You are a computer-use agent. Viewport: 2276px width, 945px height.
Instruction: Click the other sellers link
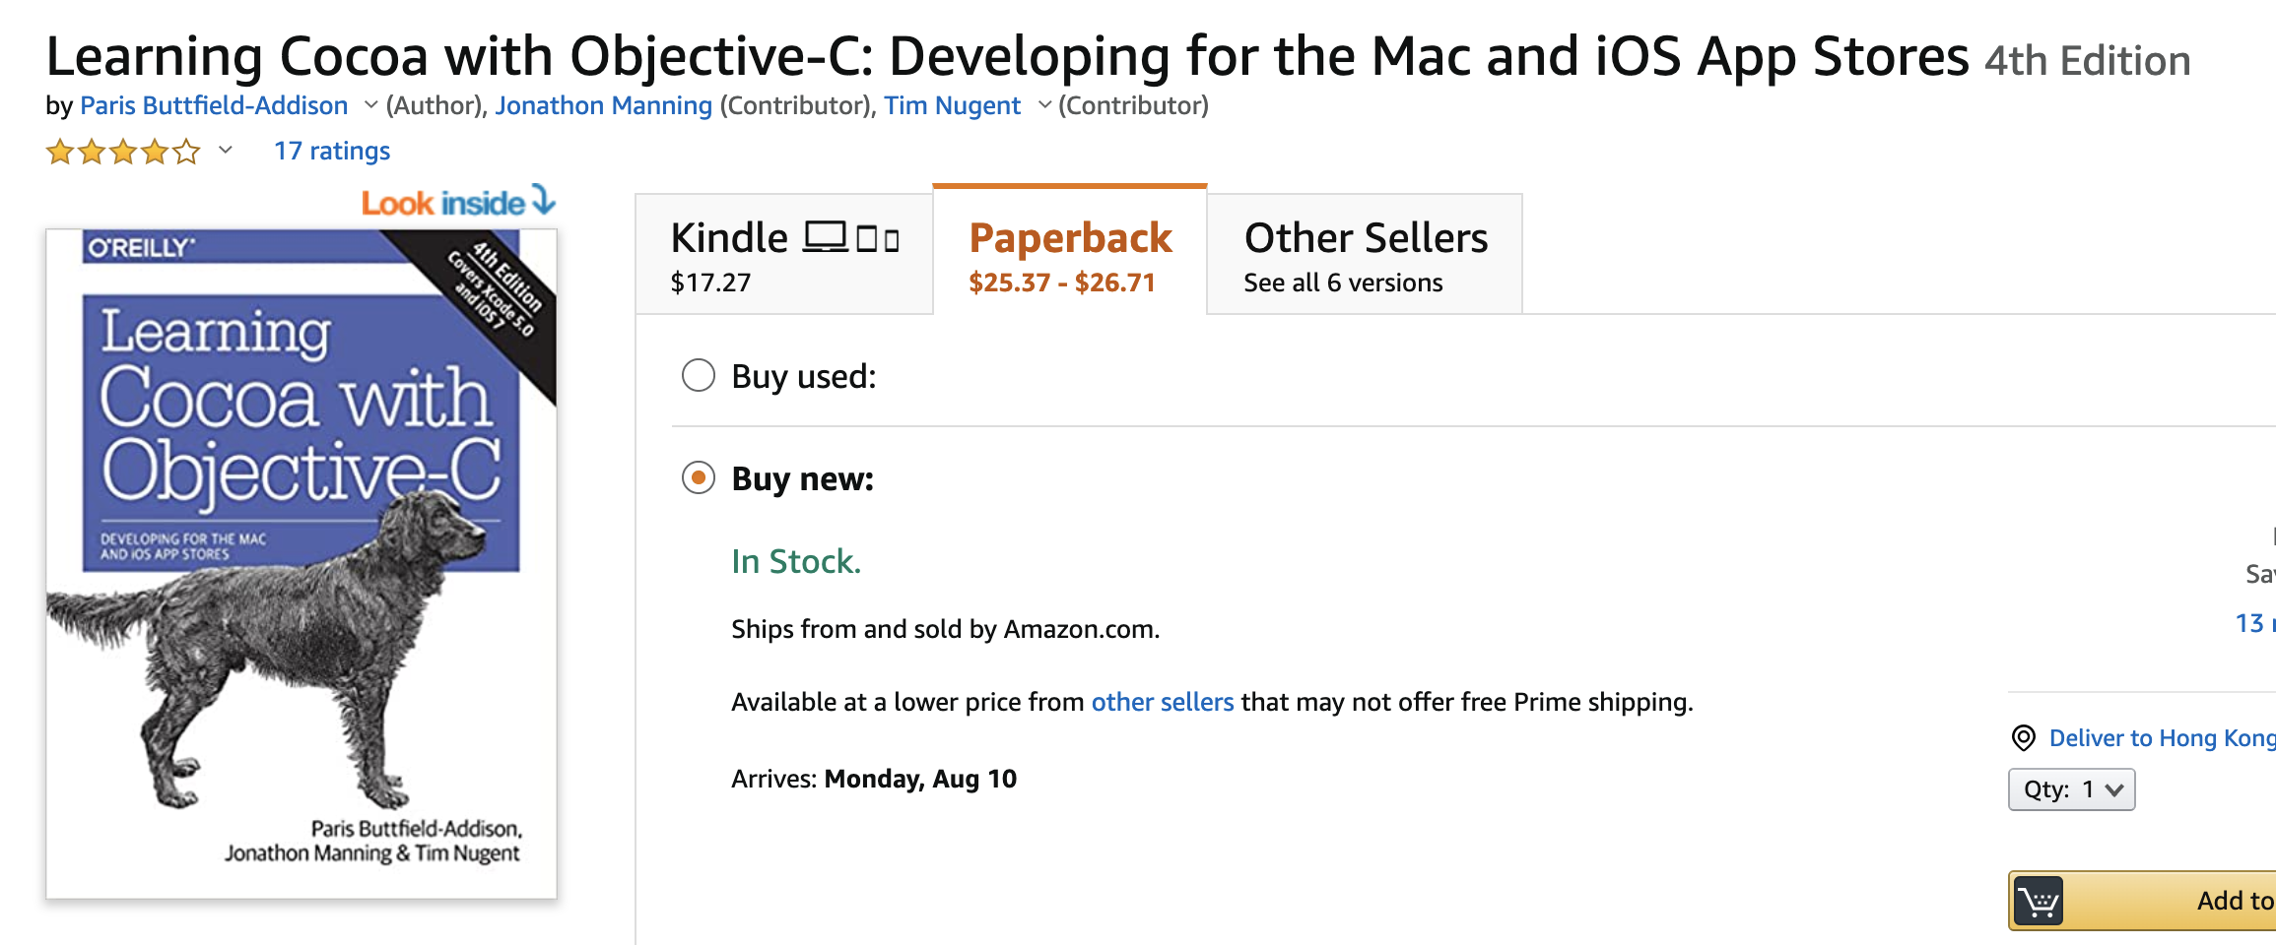[x=1162, y=702]
